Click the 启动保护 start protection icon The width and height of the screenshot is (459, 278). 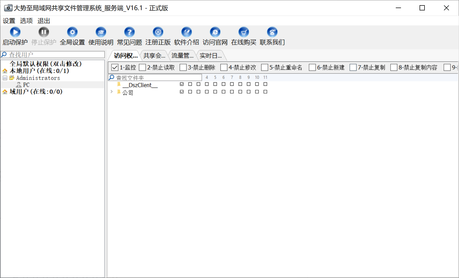(x=15, y=32)
